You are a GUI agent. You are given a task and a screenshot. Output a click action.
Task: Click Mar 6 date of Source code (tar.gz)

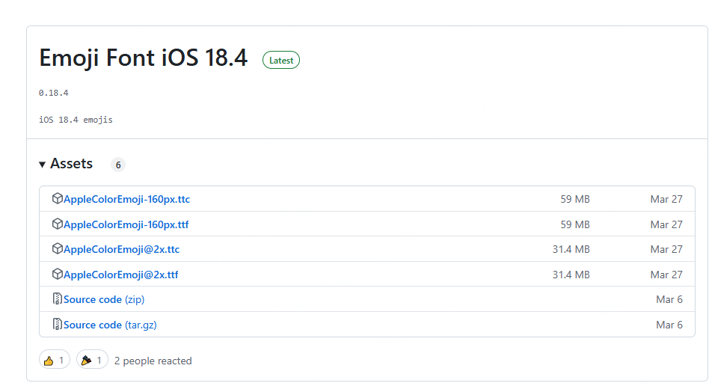(669, 325)
